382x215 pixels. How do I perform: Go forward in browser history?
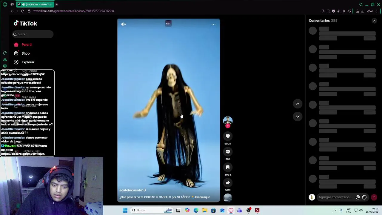[x=17, y=11]
